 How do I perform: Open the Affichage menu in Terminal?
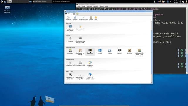[x=89, y=6]
